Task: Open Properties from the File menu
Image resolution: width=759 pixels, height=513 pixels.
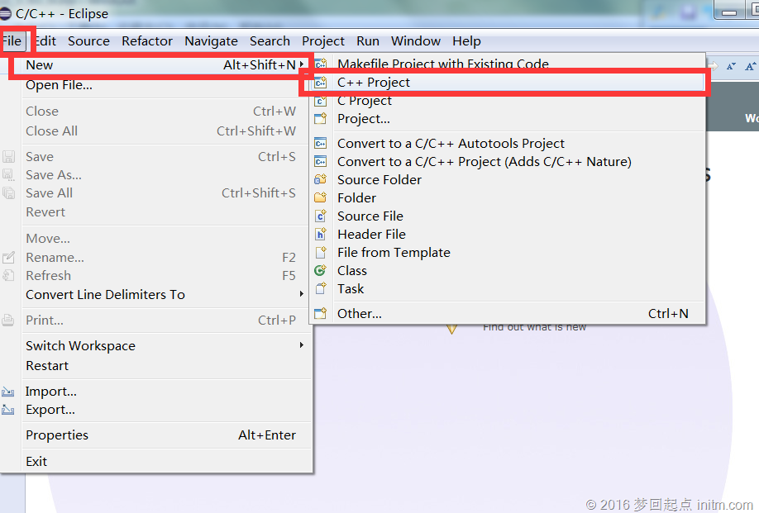Action: coord(165,435)
